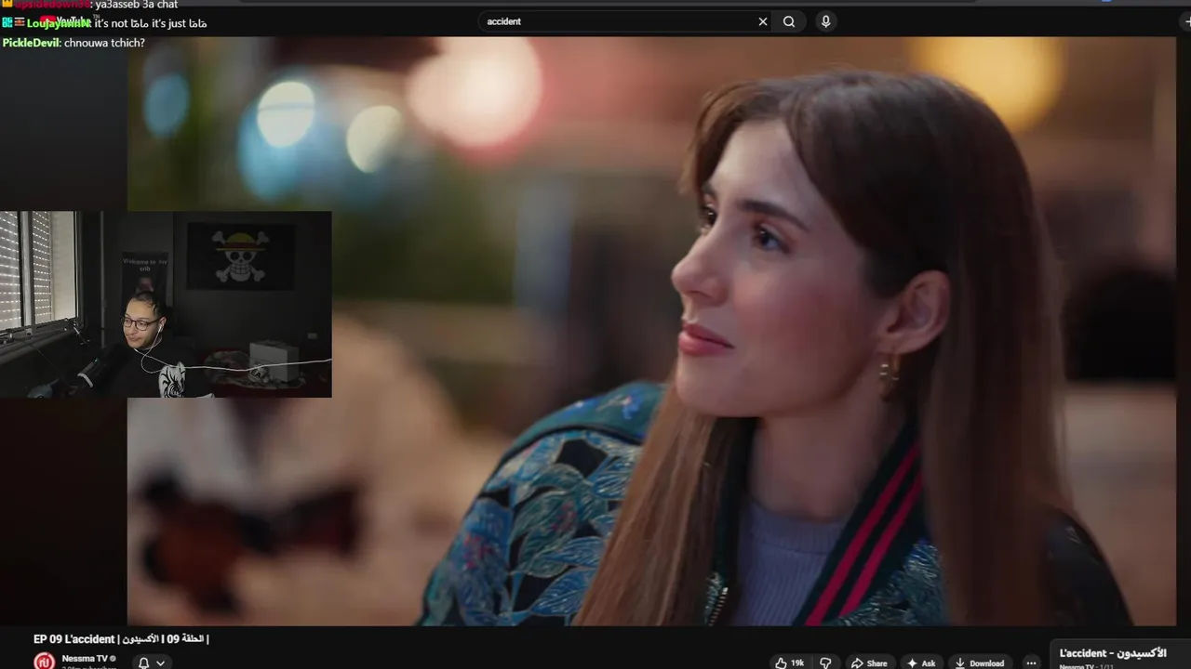This screenshot has width=1191, height=669.
Task: Open the three-dot more actions menu
Action: pos(1030,662)
